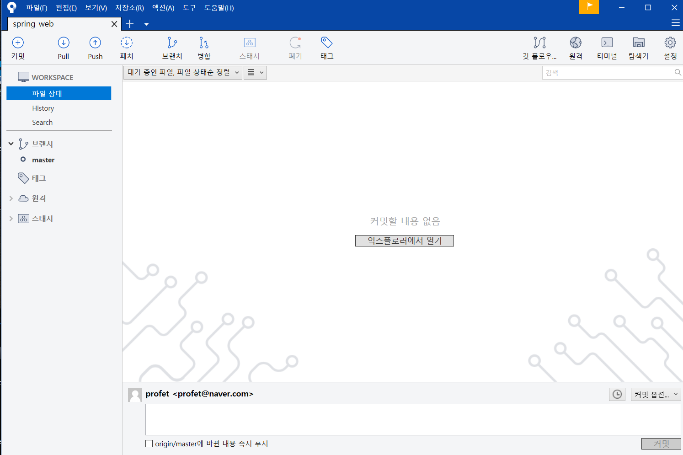Open the 파일(F) menu
The image size is (683, 455).
tap(37, 8)
